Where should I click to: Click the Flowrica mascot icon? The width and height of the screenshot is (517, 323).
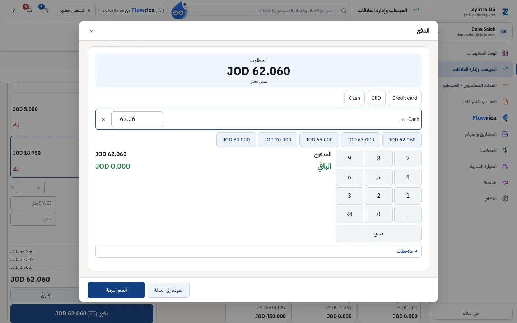pyautogui.click(x=179, y=10)
